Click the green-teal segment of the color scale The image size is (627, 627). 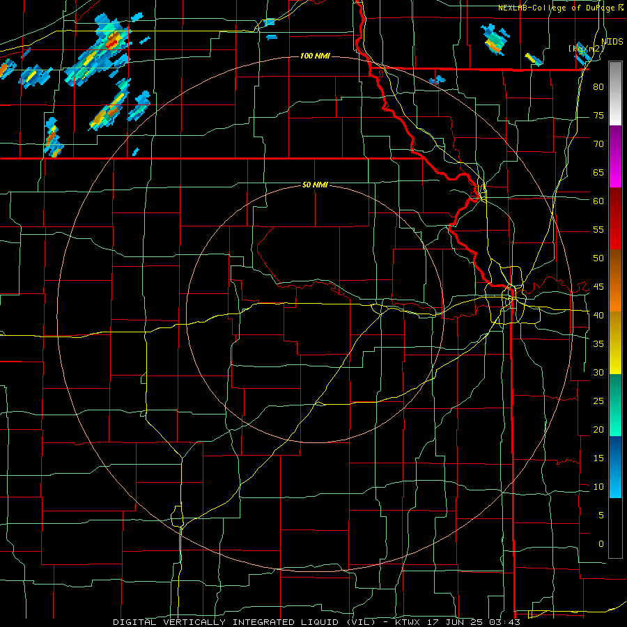coord(615,405)
